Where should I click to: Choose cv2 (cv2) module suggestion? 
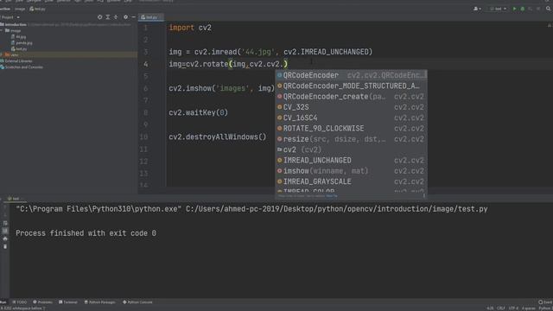tap(352, 149)
